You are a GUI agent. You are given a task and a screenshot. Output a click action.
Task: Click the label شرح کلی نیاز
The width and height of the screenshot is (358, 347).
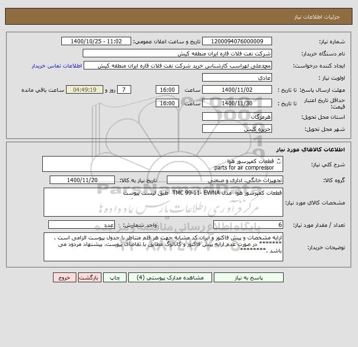pyautogui.click(x=328, y=164)
